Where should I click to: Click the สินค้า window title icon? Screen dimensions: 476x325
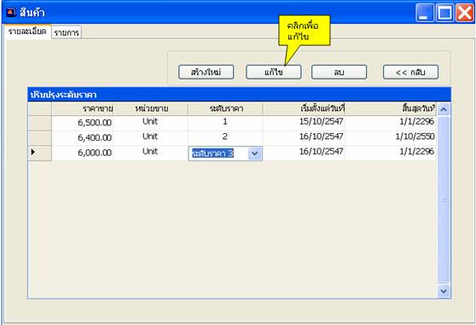[x=11, y=12]
